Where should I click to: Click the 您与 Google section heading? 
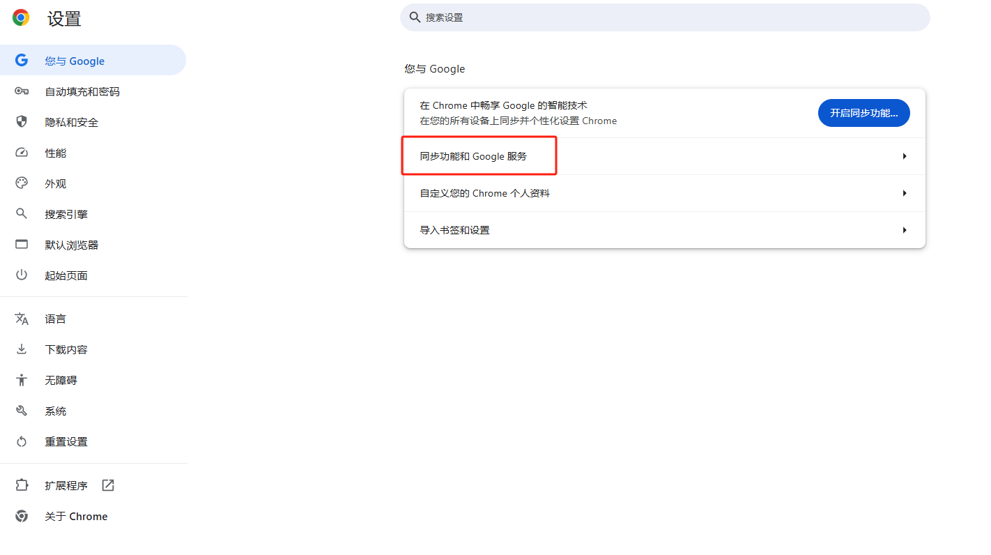pyautogui.click(x=435, y=69)
